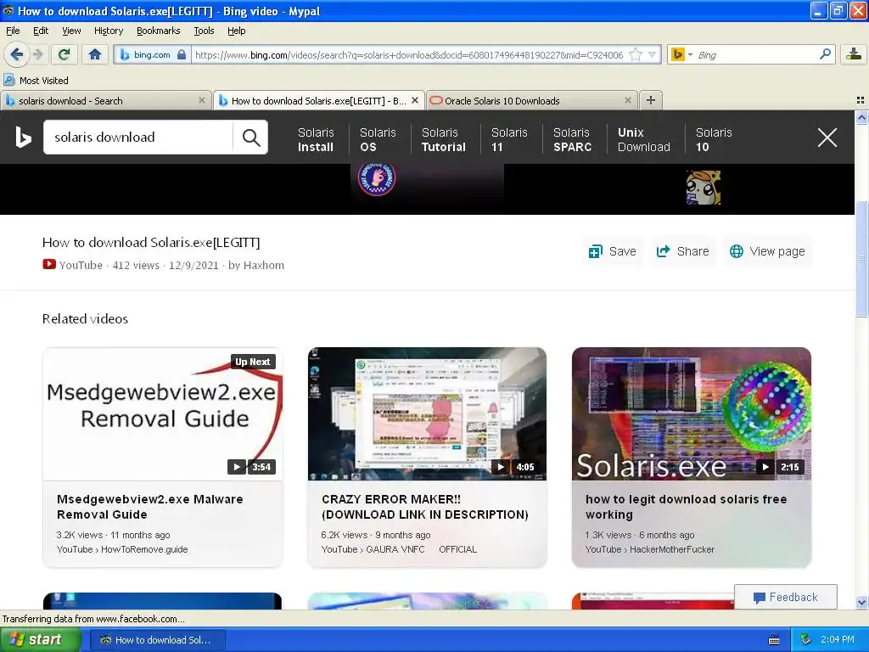Click the Share button

683,251
